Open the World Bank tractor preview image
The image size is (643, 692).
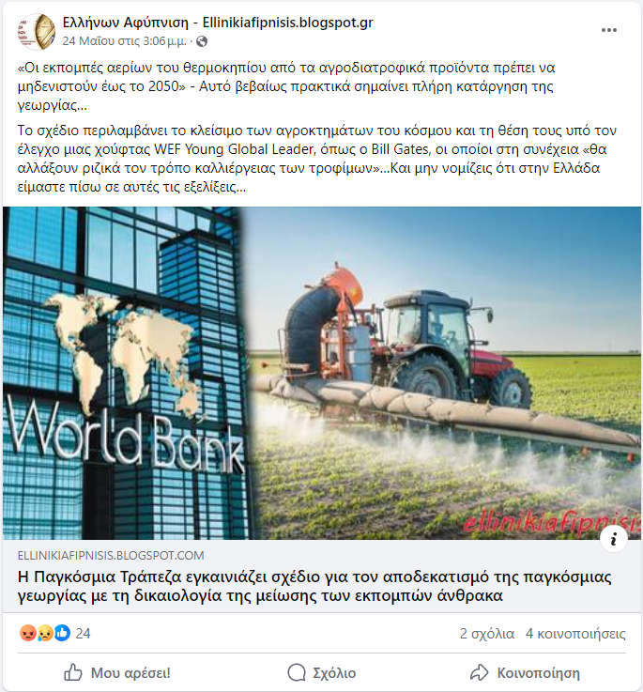(322, 373)
